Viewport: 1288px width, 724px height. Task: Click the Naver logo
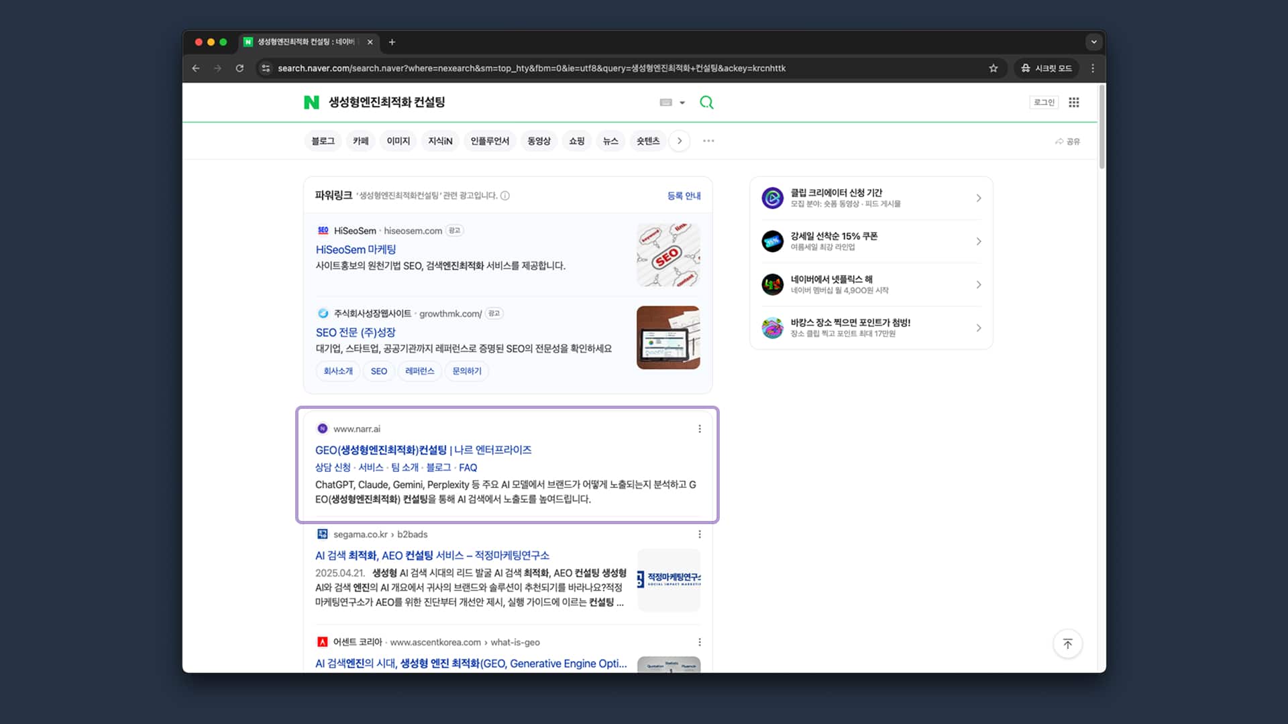(311, 102)
